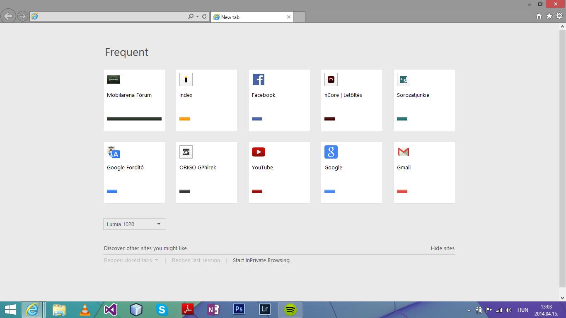Open File Explorer from taskbar
The height and width of the screenshot is (318, 566).
click(59, 310)
